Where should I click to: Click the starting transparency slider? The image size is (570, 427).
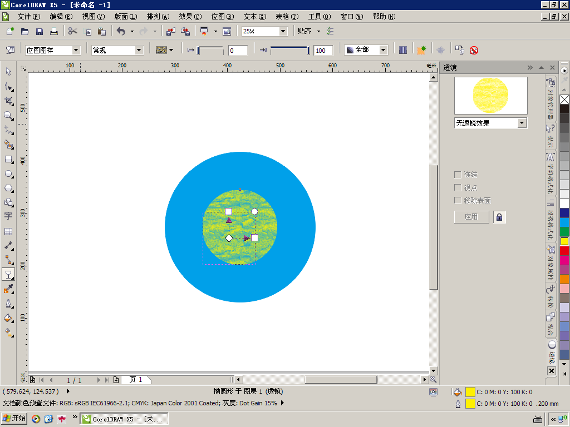(210, 50)
